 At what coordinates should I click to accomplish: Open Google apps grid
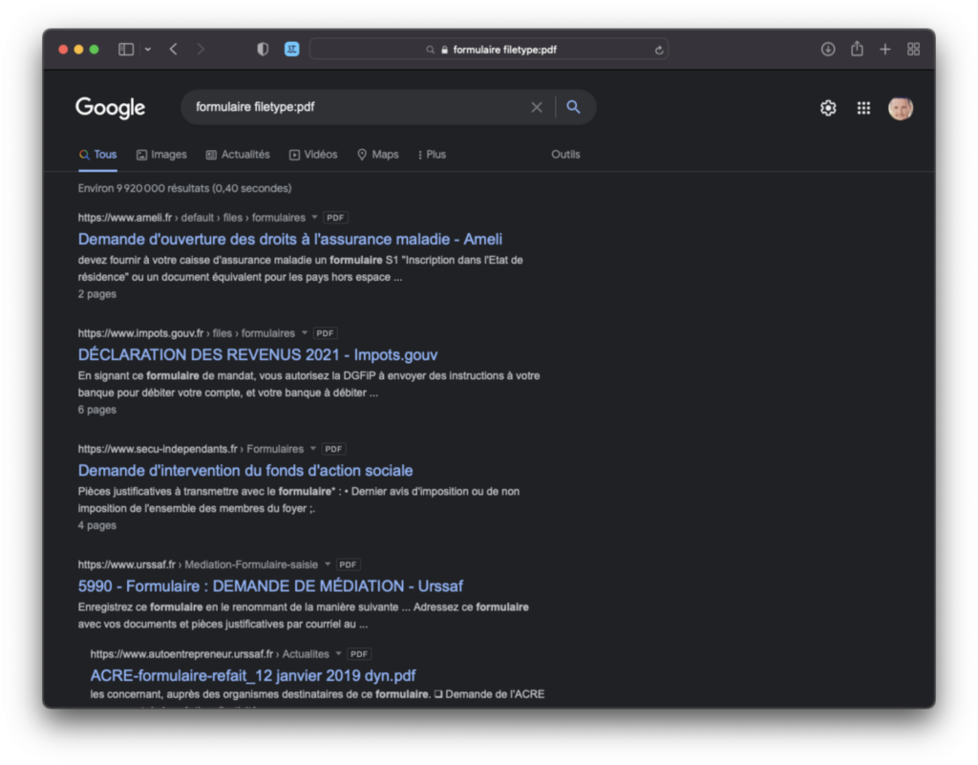(x=863, y=108)
